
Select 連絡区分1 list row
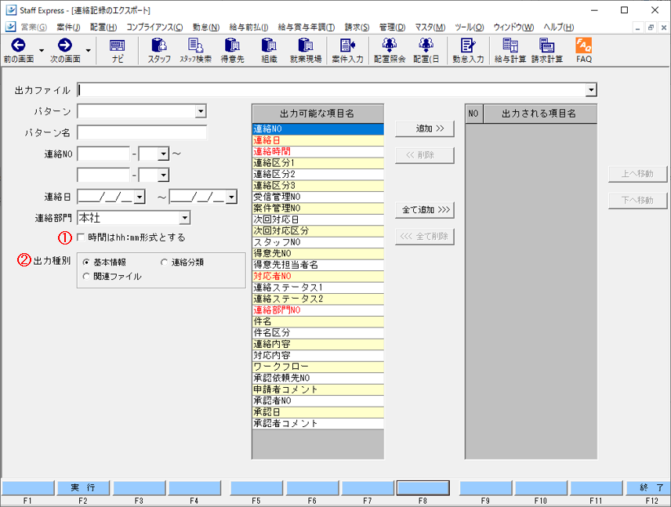(318, 163)
